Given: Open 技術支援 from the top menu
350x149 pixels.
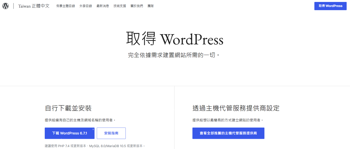Looking at the screenshot, I should [x=120, y=6].
